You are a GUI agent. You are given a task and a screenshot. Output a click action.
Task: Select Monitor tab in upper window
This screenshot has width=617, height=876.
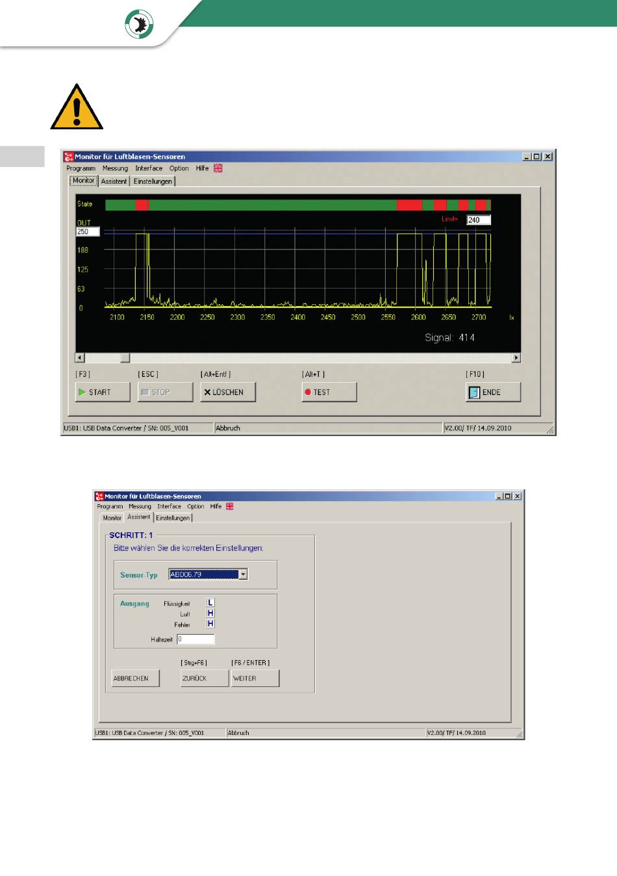coord(83,181)
